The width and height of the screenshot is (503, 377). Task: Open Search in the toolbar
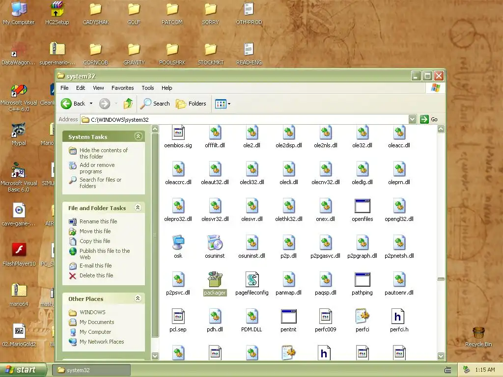point(156,104)
